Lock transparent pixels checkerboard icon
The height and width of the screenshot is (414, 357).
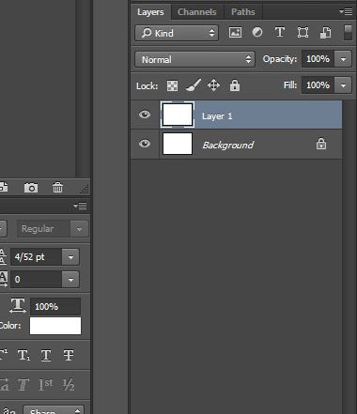click(172, 85)
